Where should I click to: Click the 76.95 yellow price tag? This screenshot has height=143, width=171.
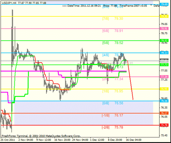coord(164,89)
